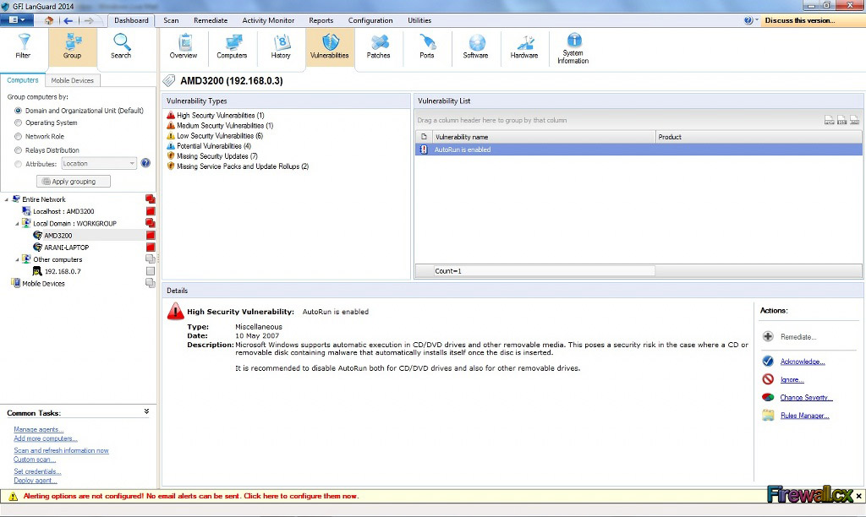This screenshot has width=866, height=517.
Task: Close the alerting warning bar
Action: [x=859, y=496]
